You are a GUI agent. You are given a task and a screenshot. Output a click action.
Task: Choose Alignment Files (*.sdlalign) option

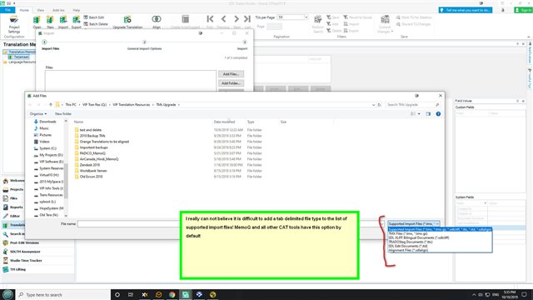coord(408,250)
